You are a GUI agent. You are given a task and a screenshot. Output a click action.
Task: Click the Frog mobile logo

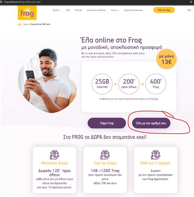pos(27,13)
